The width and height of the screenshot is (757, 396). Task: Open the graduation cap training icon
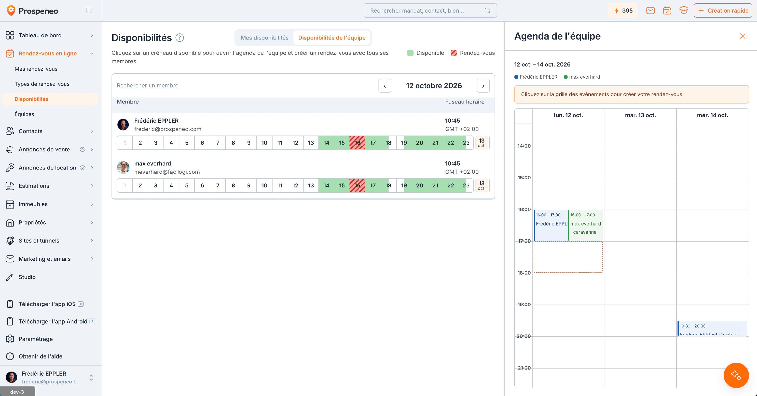tap(684, 11)
